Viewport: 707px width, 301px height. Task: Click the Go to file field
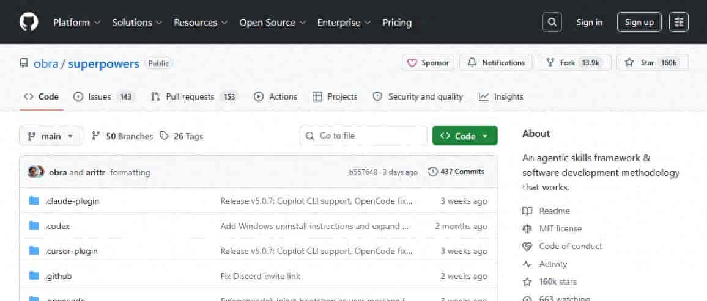pos(363,136)
